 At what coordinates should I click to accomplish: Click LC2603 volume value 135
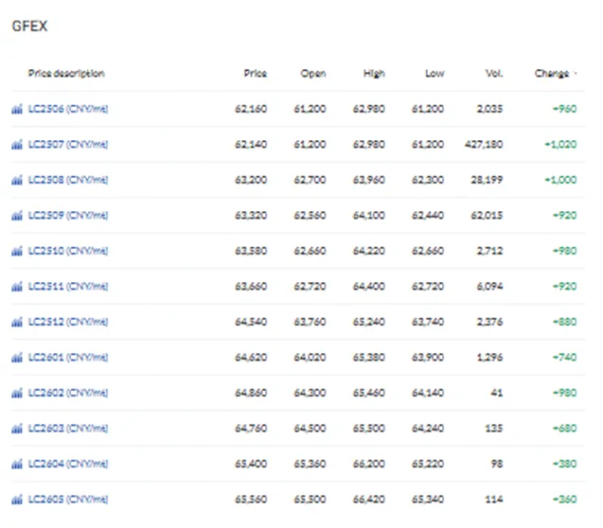[494, 428]
